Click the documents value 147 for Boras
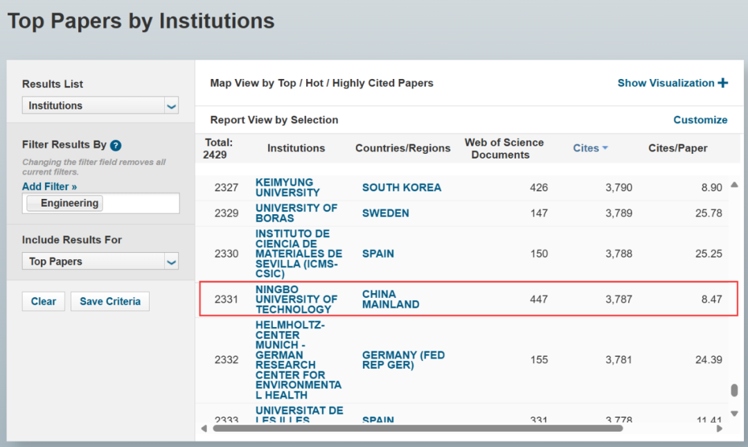 tap(539, 213)
